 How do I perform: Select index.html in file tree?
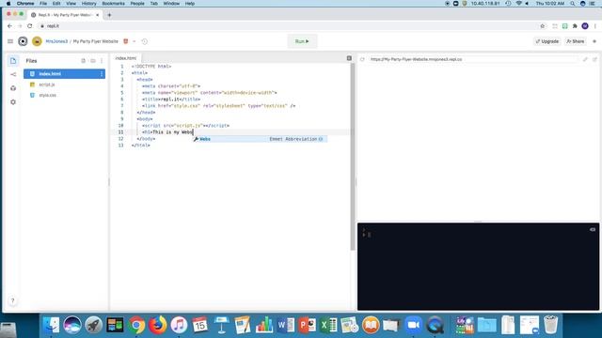[x=64, y=73]
